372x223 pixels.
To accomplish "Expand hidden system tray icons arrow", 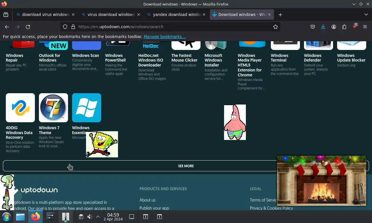I will pos(98,217).
